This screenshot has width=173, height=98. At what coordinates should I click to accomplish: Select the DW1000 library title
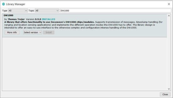(x=8, y=15)
